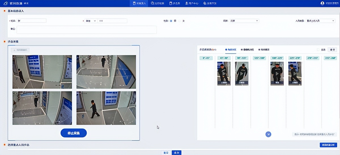The image size is (340, 155).
Task: Open the user center tab in navigation
Action: pos(192,3)
